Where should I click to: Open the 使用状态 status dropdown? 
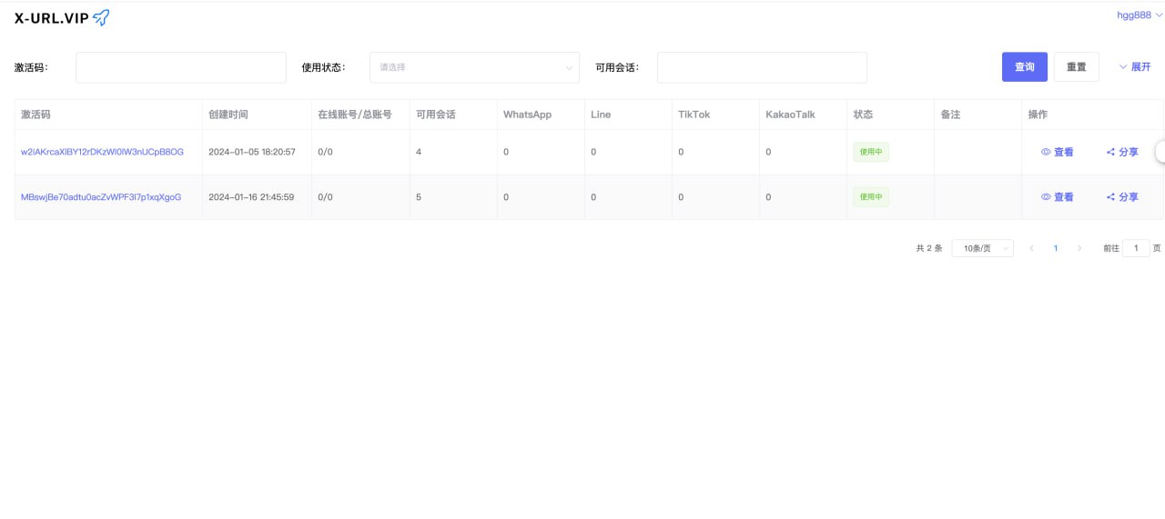tap(474, 67)
